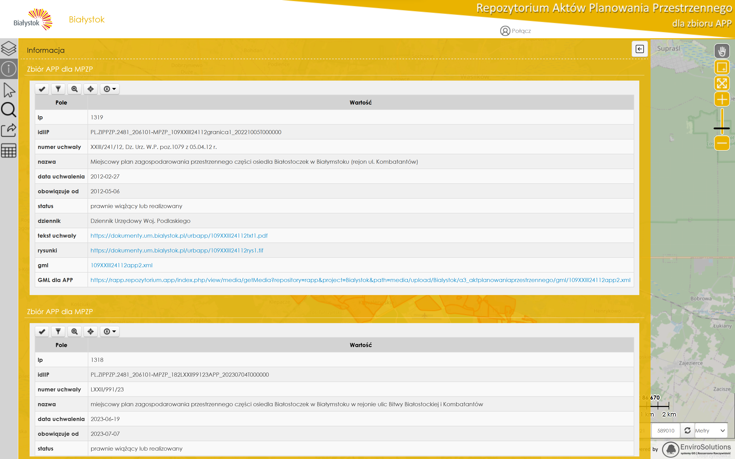735x459 pixels.
Task: Expand export dropdown in second table toolbar
Action: [x=110, y=331]
